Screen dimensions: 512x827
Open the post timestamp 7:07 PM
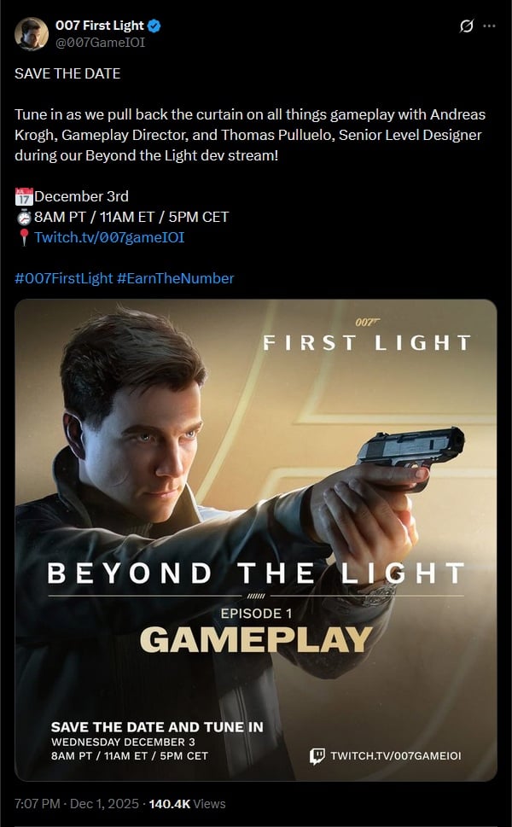[37, 804]
